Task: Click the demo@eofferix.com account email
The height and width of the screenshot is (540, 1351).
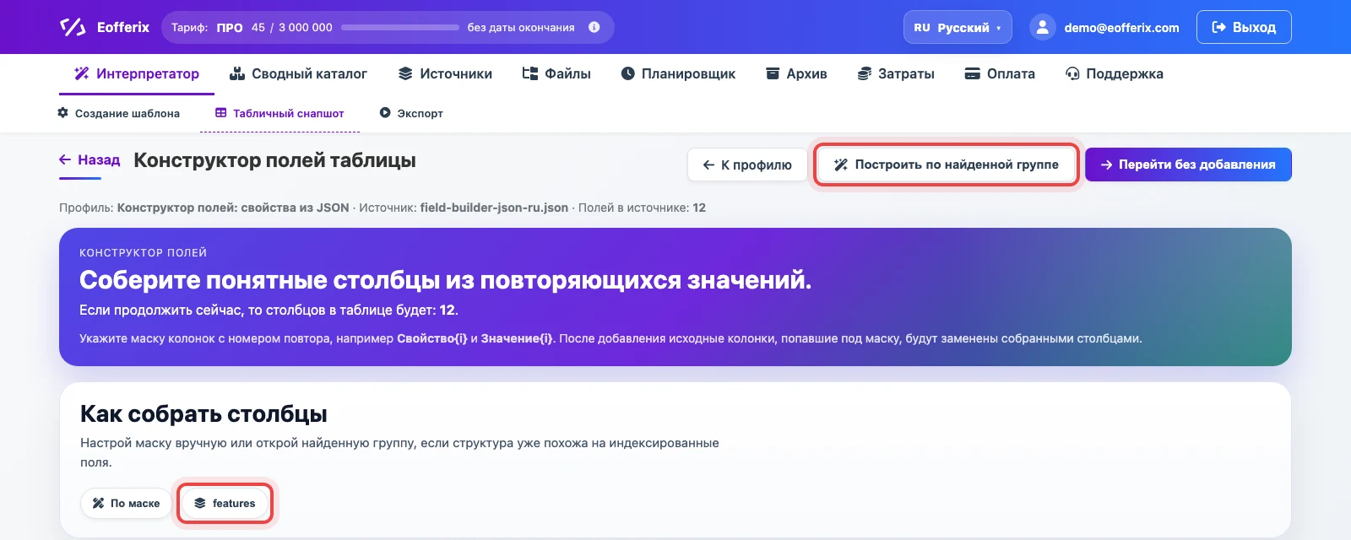Action: coord(1121,28)
